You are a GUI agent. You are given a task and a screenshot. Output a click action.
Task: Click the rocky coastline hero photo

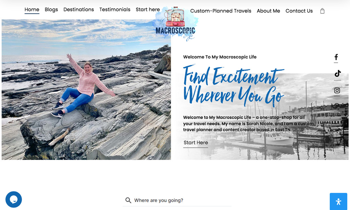(86, 90)
